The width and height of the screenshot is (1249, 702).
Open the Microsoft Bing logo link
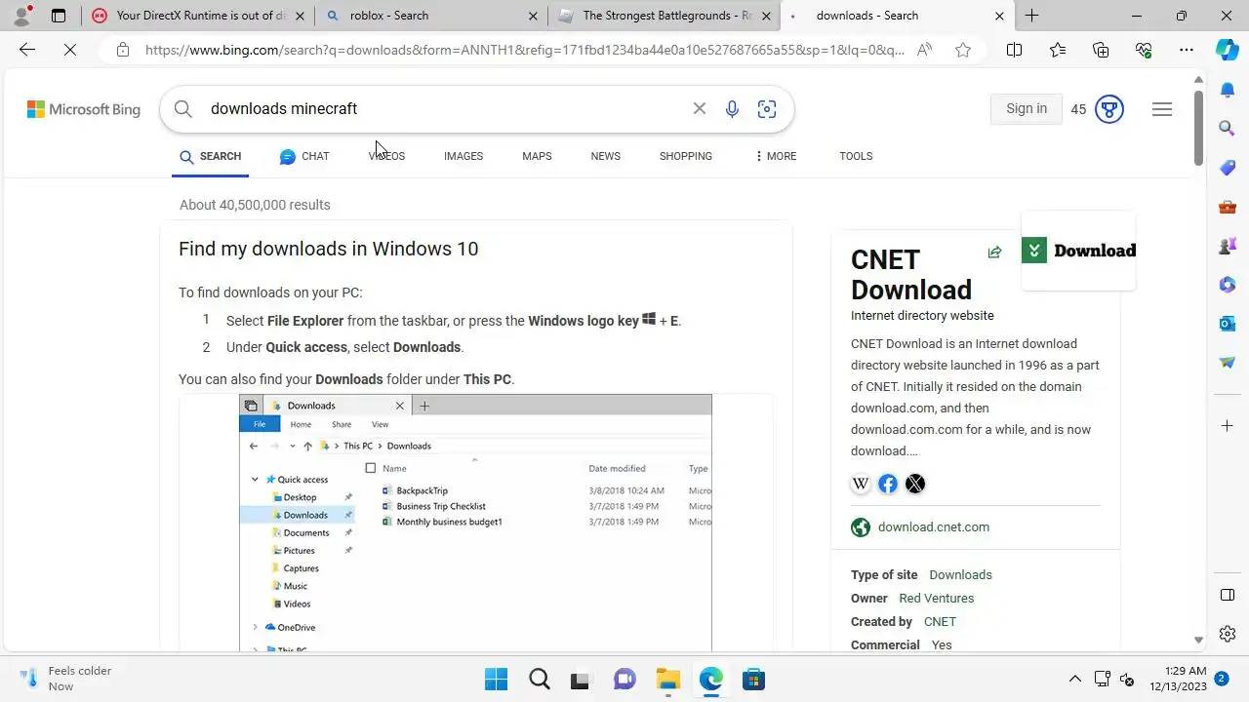coord(84,109)
